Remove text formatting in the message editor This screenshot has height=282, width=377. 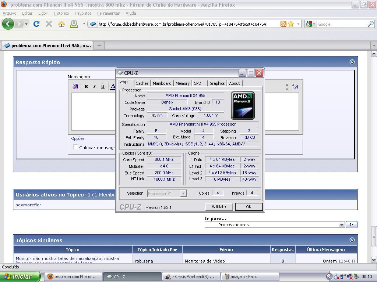click(x=75, y=87)
